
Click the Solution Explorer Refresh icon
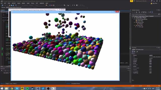pyautogui.click(x=142, y=12)
